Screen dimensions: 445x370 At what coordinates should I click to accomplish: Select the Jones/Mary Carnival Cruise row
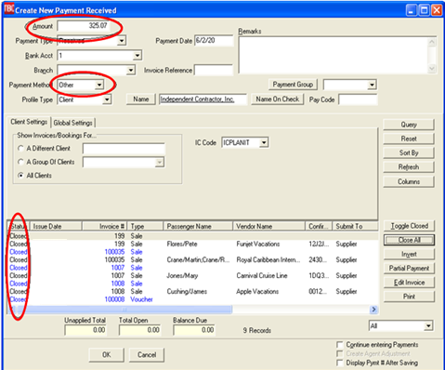(192, 276)
